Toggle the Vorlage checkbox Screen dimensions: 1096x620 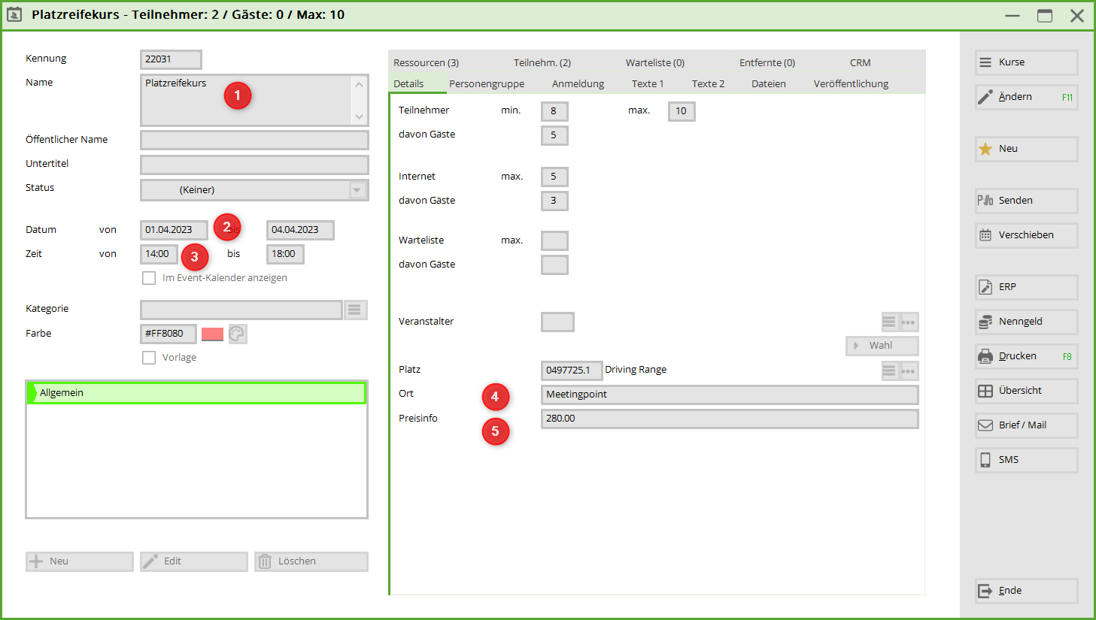149,358
